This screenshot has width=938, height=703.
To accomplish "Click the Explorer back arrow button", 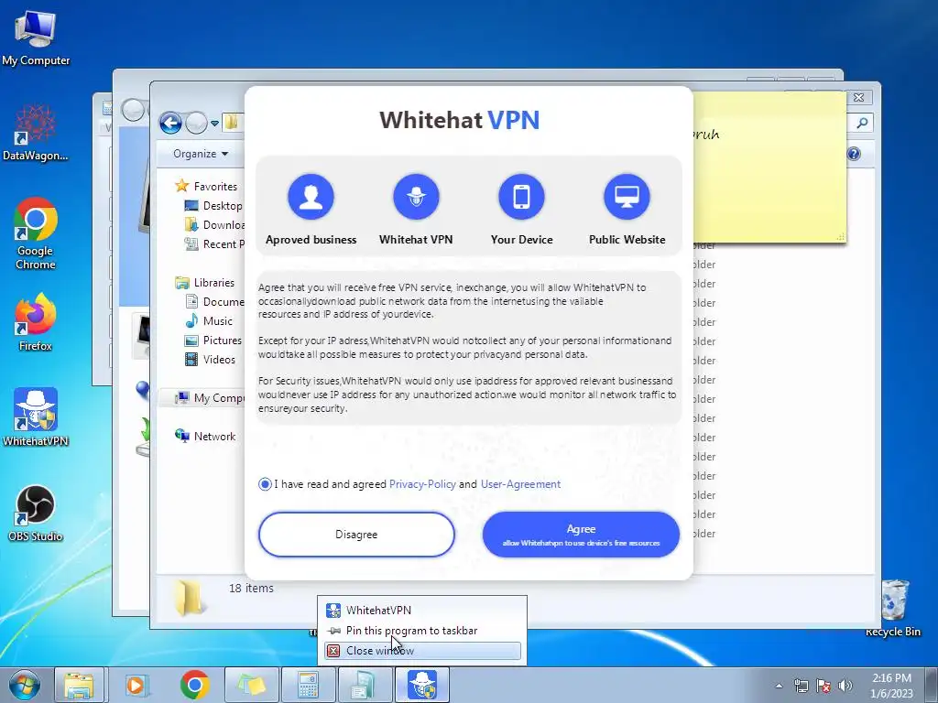I will [x=170, y=124].
